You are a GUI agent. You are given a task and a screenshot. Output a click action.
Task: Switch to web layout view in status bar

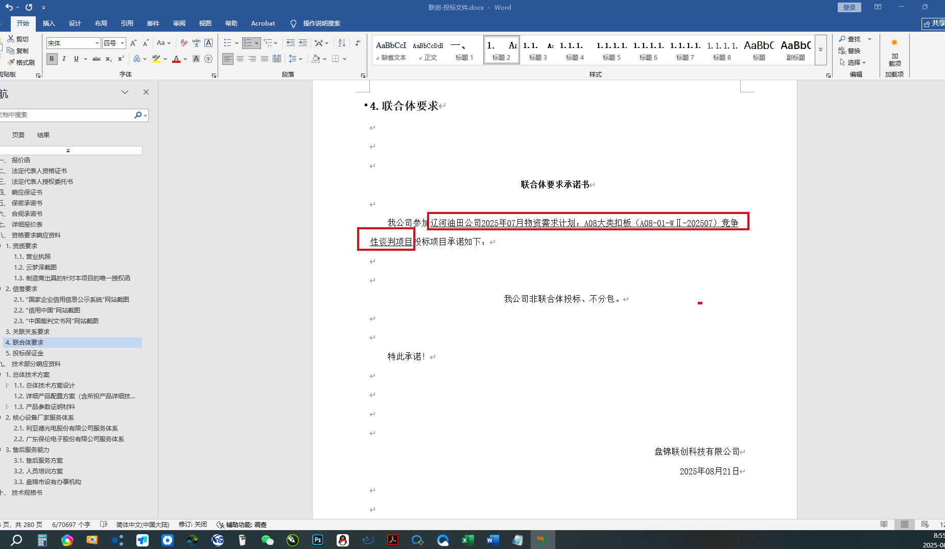(x=925, y=524)
